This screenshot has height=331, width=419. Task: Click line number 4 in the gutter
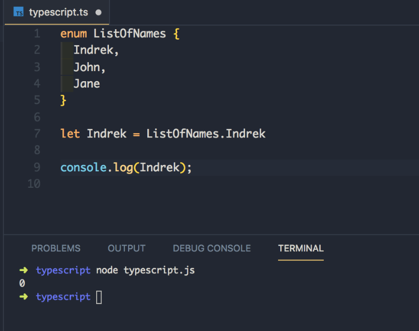click(x=37, y=84)
